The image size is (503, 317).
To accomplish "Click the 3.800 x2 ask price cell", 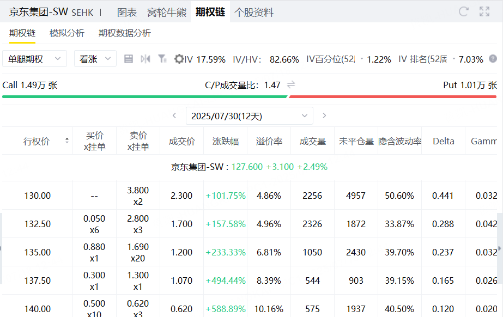I will [x=138, y=196].
